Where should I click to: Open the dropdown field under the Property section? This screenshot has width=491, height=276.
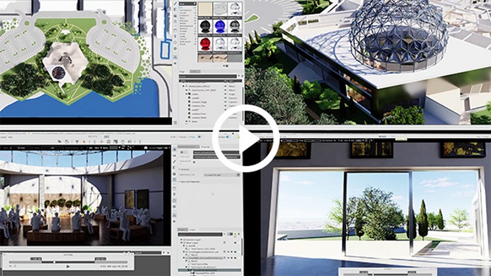(220, 174)
